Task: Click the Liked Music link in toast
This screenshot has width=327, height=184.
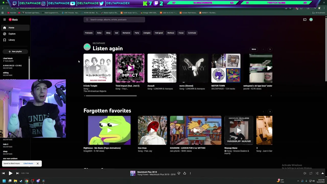Action: [28, 164]
